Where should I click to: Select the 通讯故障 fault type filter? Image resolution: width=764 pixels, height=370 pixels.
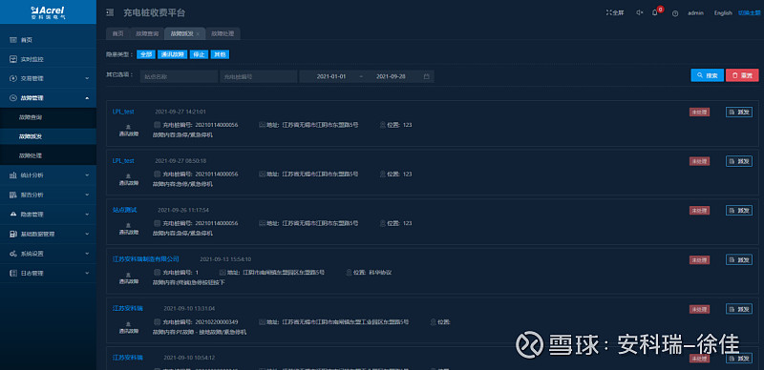tap(172, 54)
